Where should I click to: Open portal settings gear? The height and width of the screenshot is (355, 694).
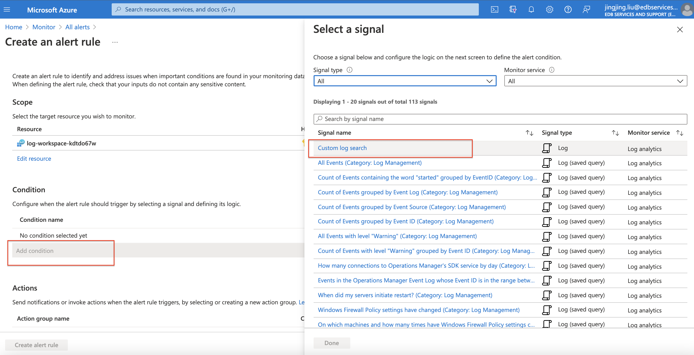tap(549, 10)
